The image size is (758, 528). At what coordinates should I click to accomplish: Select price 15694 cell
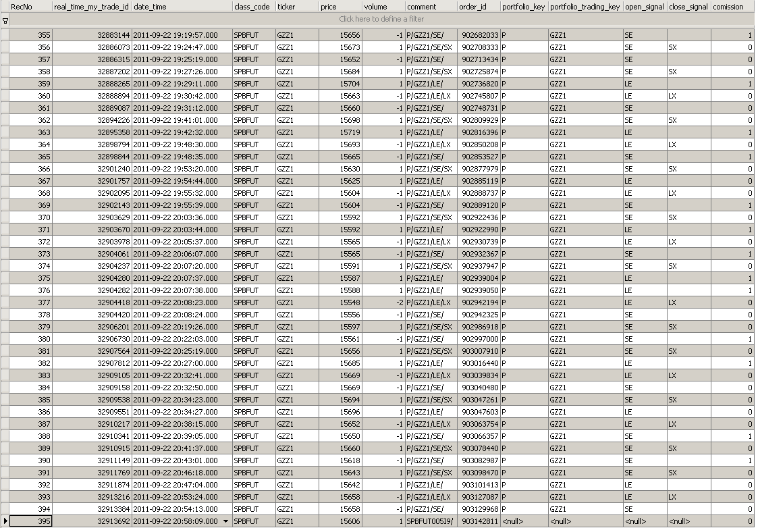(x=340, y=400)
